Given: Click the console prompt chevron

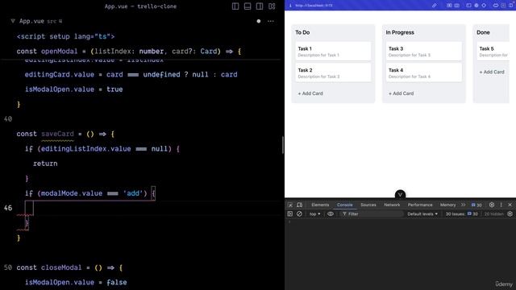Looking at the screenshot, I should pos(289,222).
